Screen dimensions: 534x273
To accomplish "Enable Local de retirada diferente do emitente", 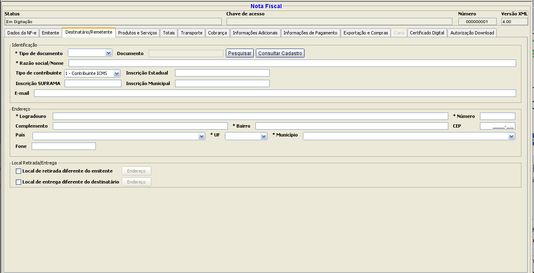I will pos(18,171).
